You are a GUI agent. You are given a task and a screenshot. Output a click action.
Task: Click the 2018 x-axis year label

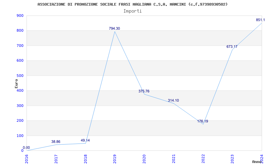click(85, 159)
